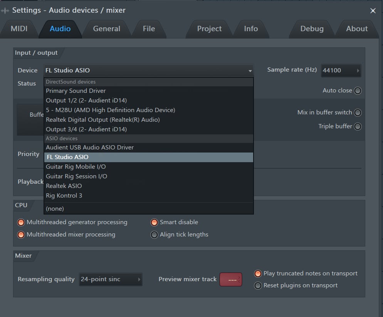Turn off Smart disable
The height and width of the screenshot is (317, 383).
(x=154, y=223)
